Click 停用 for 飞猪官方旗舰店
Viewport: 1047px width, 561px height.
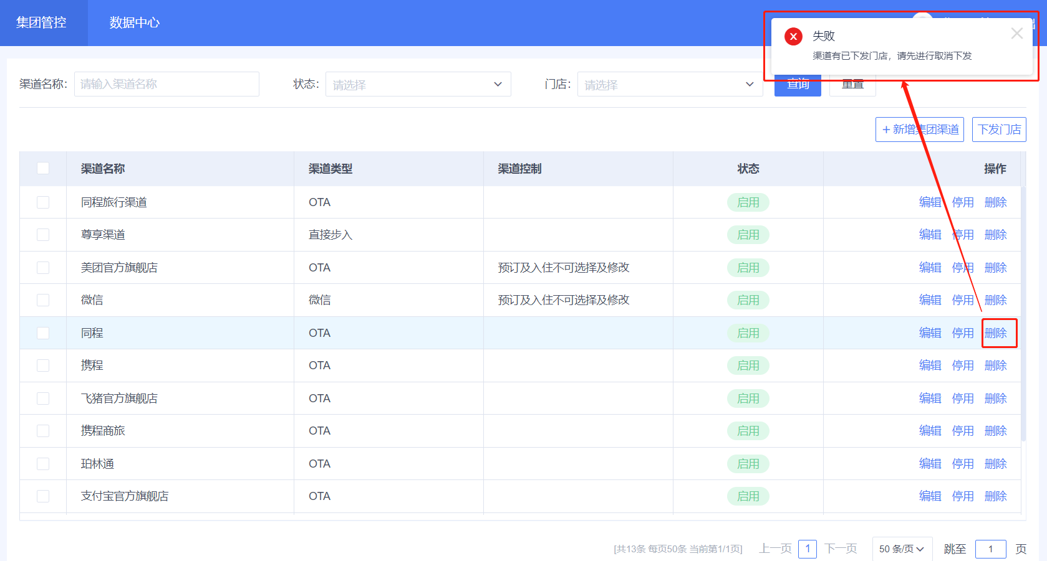point(963,398)
